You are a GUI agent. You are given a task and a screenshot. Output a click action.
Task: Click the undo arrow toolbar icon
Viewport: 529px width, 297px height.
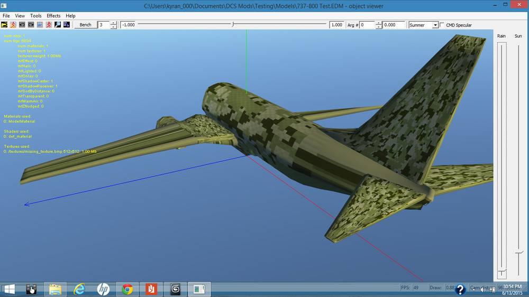pos(22,25)
